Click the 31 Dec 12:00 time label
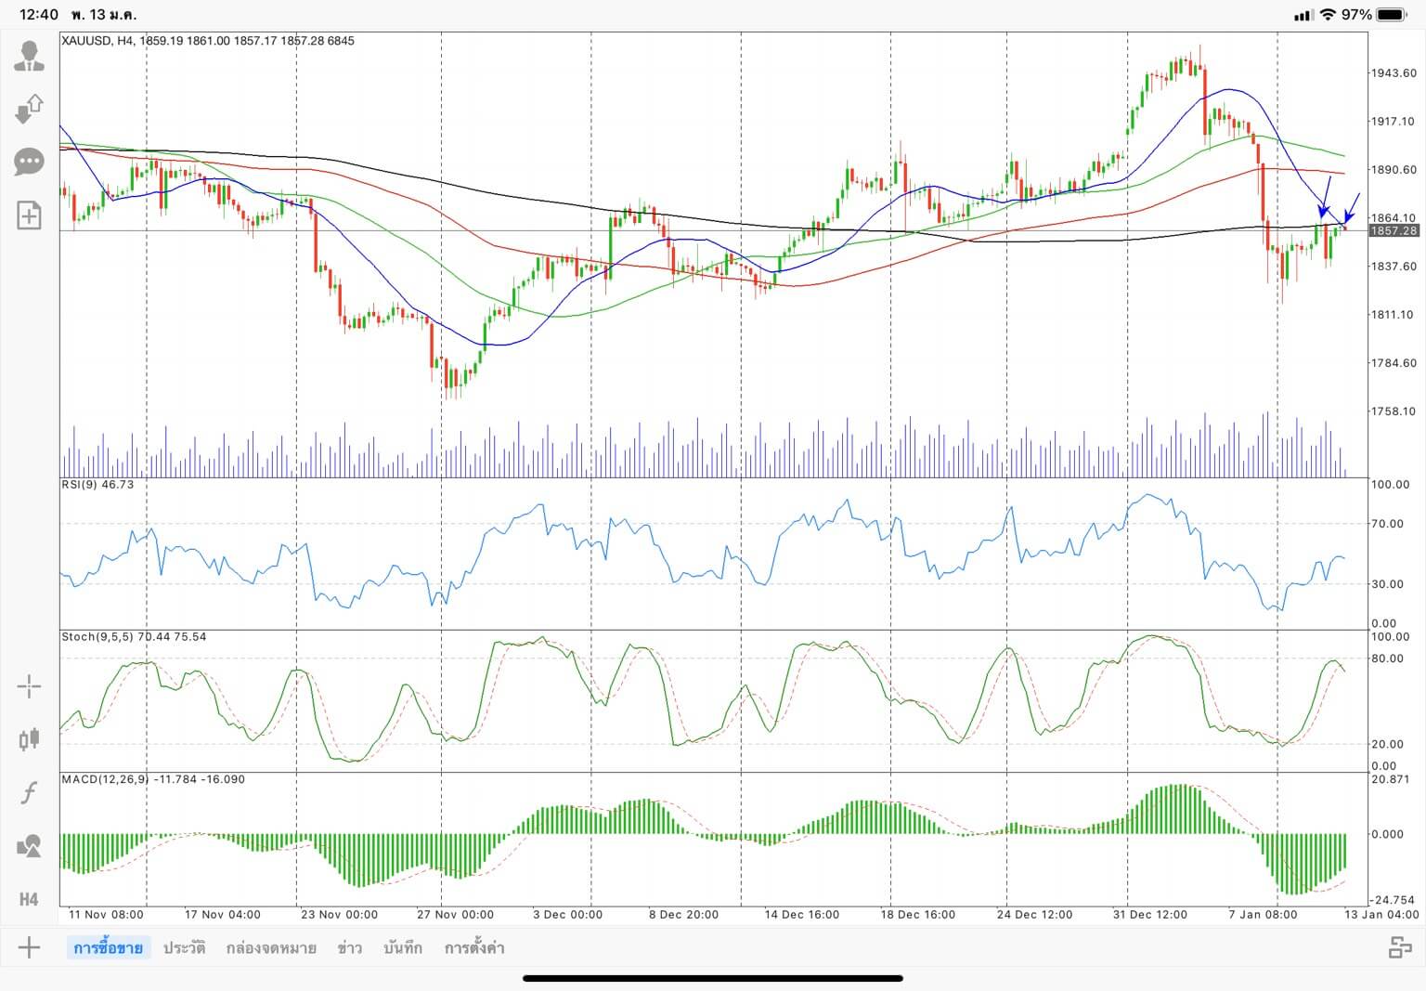 point(1150,915)
